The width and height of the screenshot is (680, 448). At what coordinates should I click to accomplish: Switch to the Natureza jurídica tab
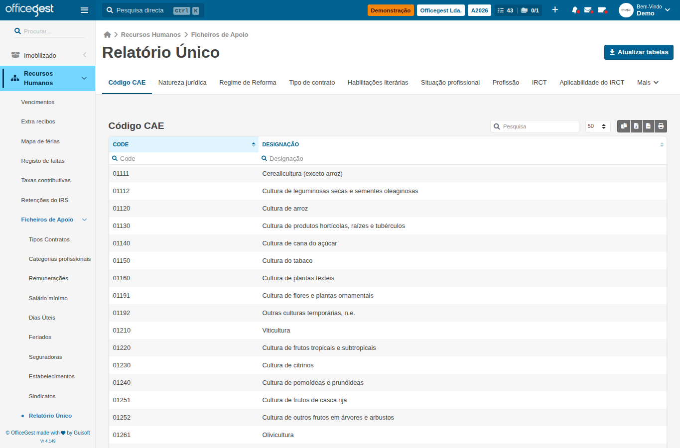pyautogui.click(x=182, y=83)
